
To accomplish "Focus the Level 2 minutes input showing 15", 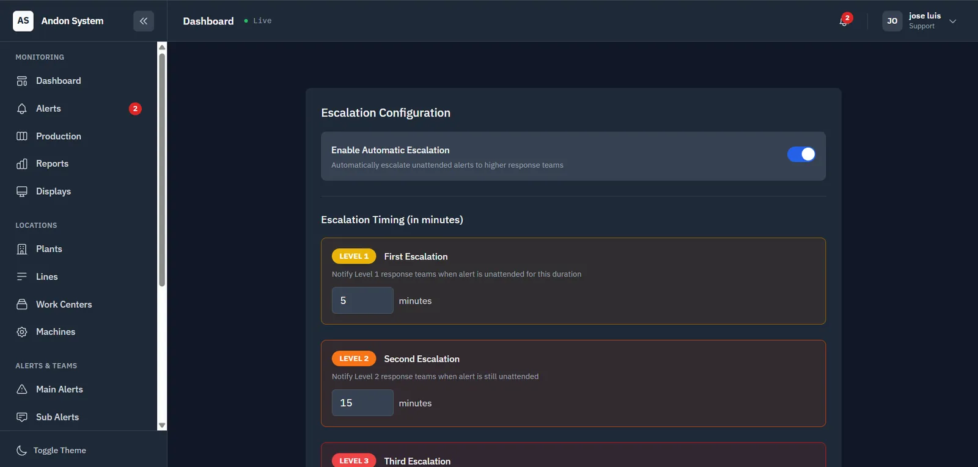I will click(362, 403).
